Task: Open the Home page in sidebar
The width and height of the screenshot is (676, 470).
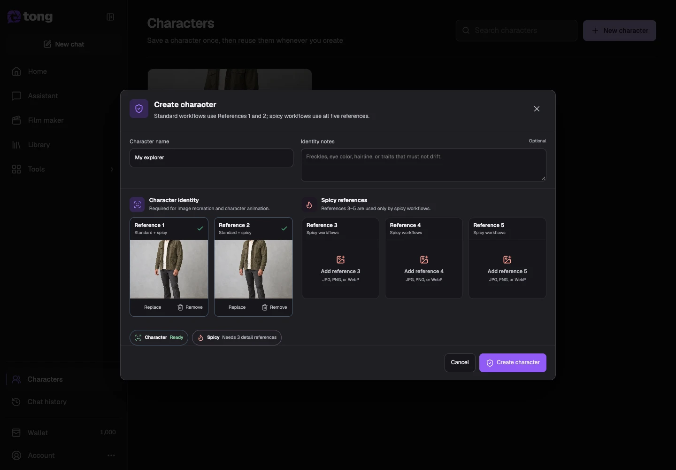Action: (x=63, y=71)
